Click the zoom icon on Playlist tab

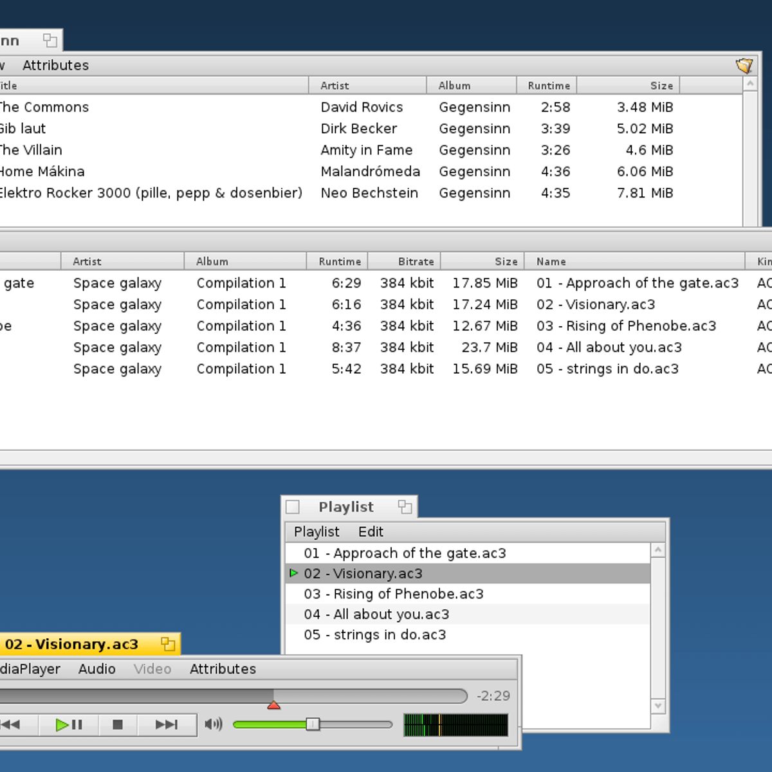(405, 507)
